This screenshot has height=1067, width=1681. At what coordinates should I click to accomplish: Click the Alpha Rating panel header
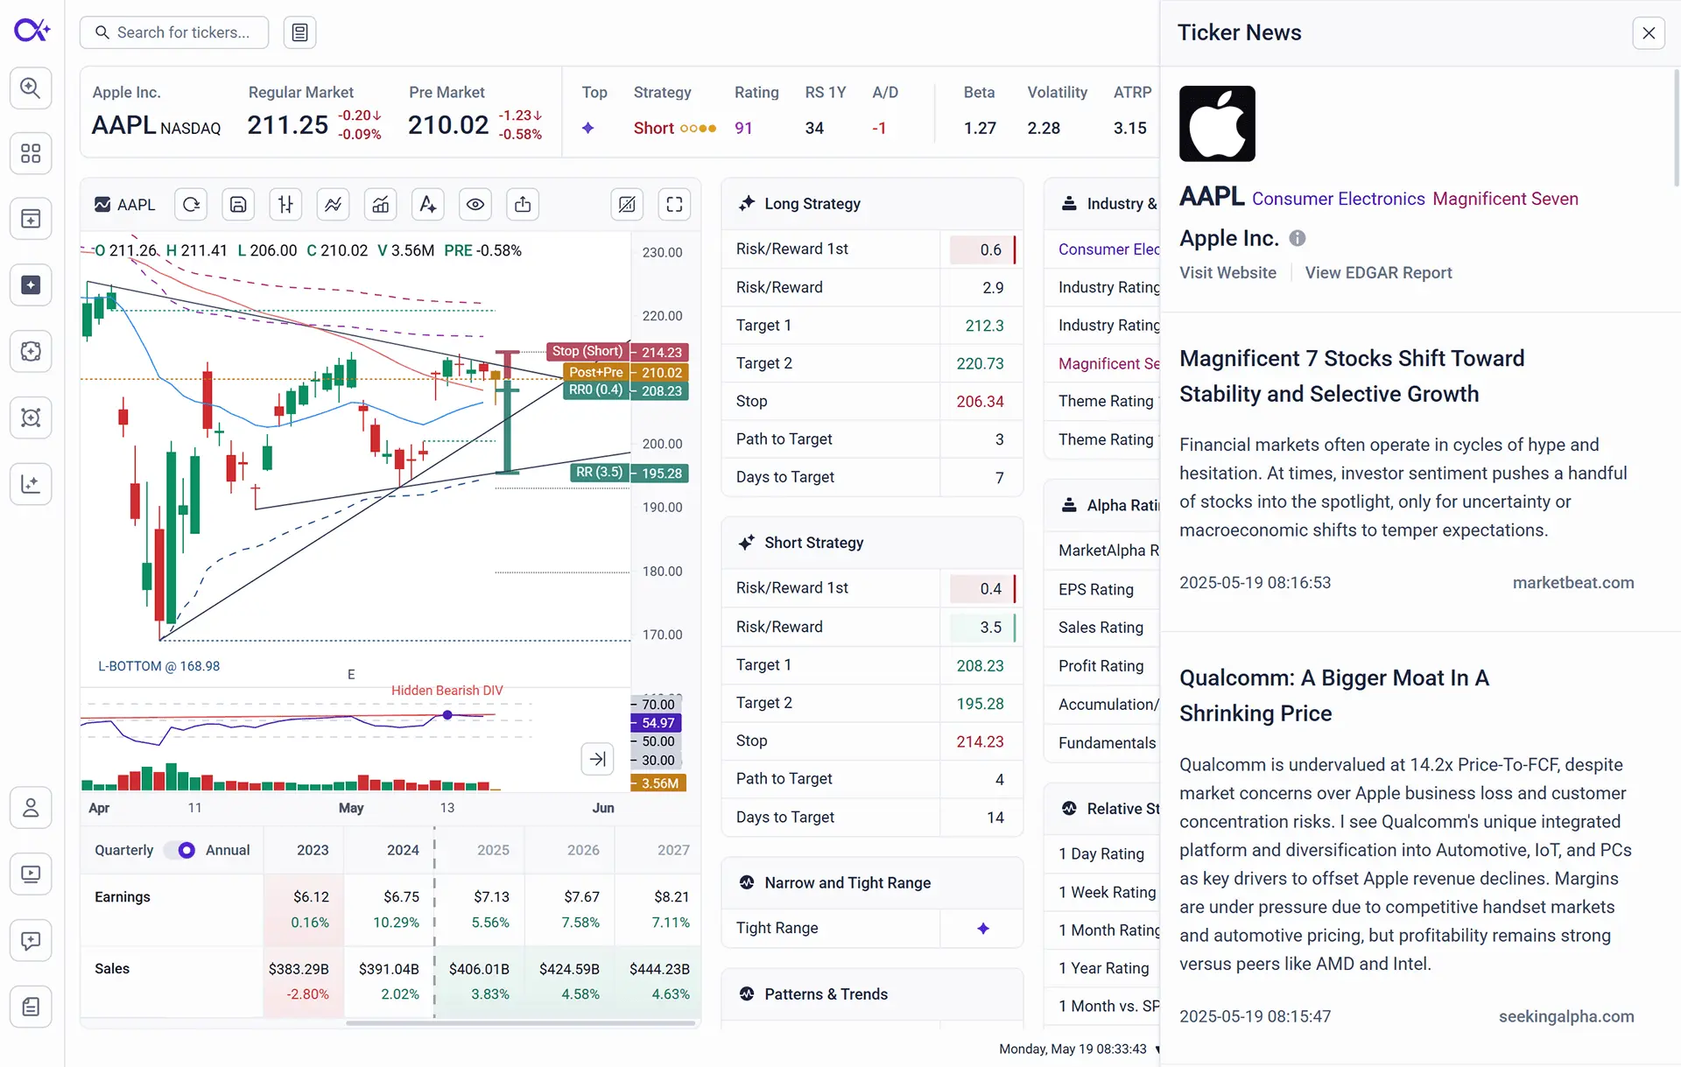click(1102, 505)
